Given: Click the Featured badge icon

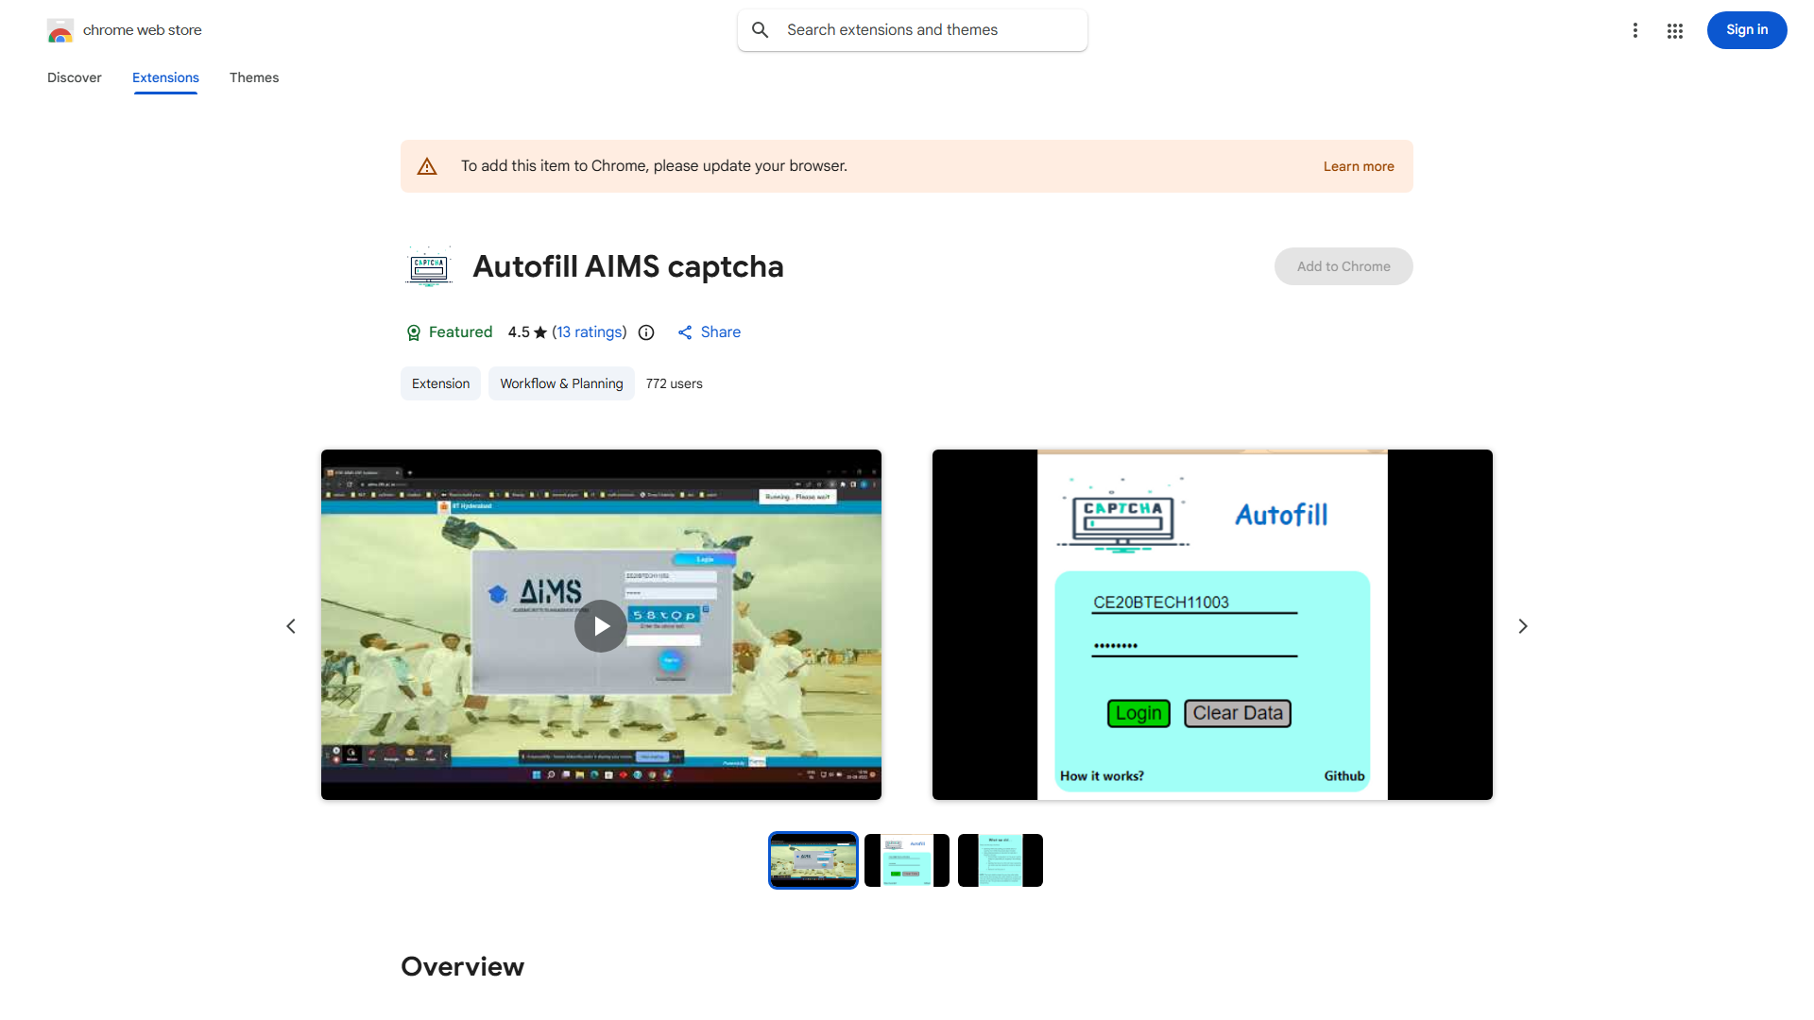Looking at the screenshot, I should pos(414,332).
